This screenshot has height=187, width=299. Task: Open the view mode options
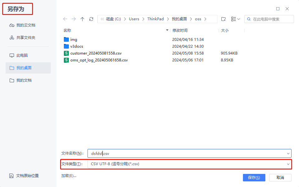pyautogui.click(x=235, y=19)
